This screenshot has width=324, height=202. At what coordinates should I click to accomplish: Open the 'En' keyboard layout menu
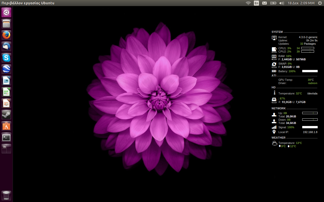tap(256, 3)
